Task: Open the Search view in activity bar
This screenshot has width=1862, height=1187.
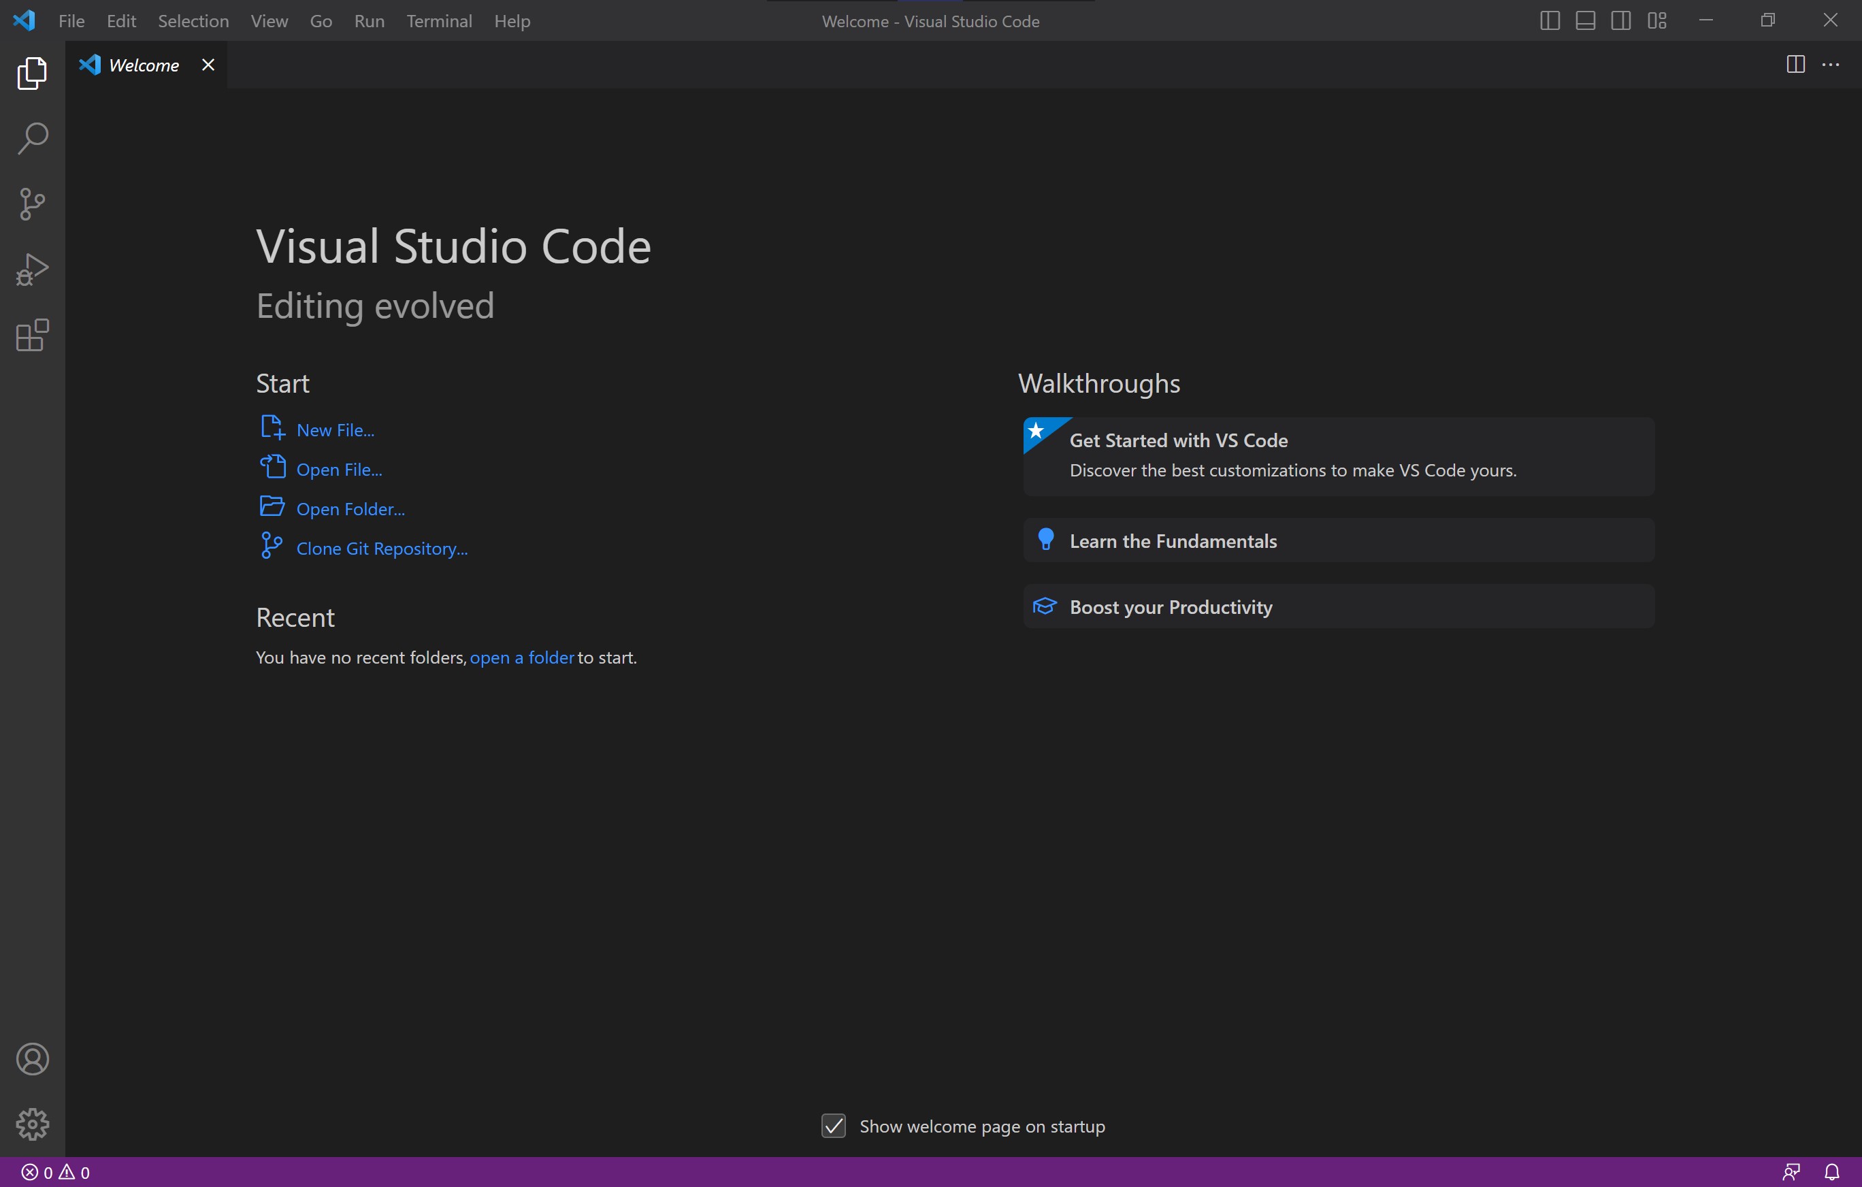Action: pyautogui.click(x=33, y=138)
